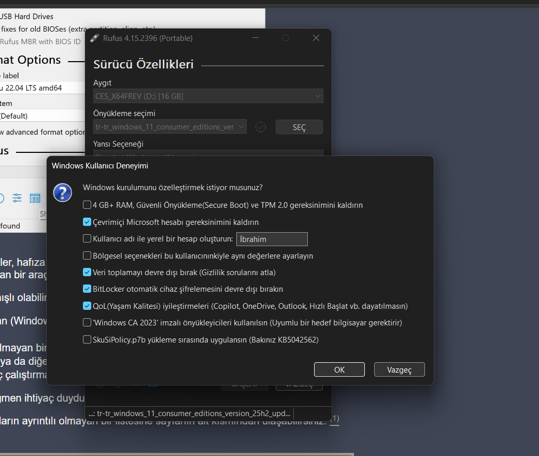Click the log table icon in background Rufus screenshot
Viewport: 539px width, 456px height.
point(35,198)
